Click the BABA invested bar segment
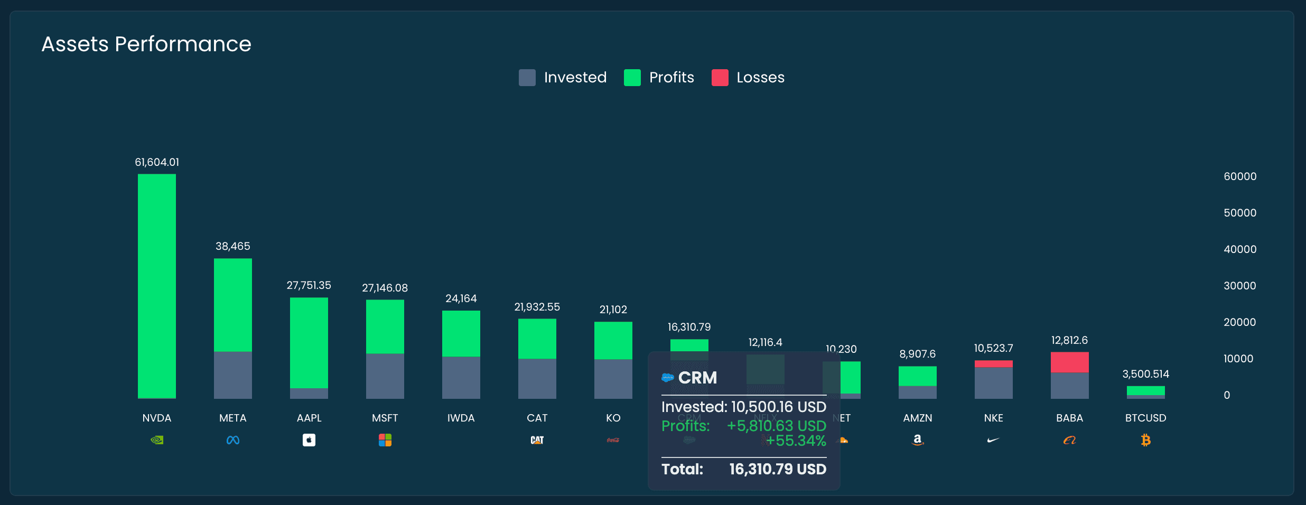Image resolution: width=1306 pixels, height=505 pixels. (1070, 386)
